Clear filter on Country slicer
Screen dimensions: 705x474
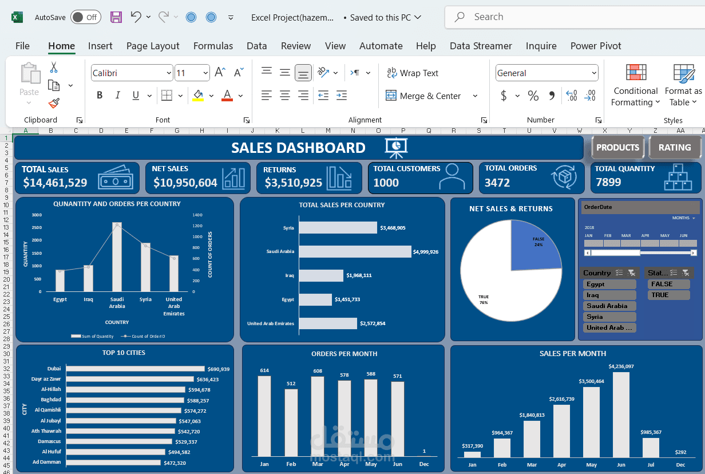631,273
